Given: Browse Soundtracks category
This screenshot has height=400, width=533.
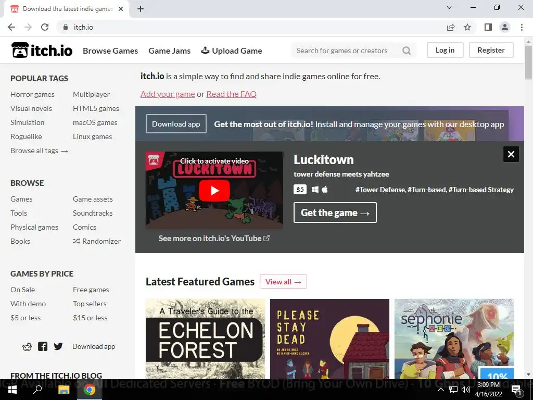Looking at the screenshot, I should (93, 213).
